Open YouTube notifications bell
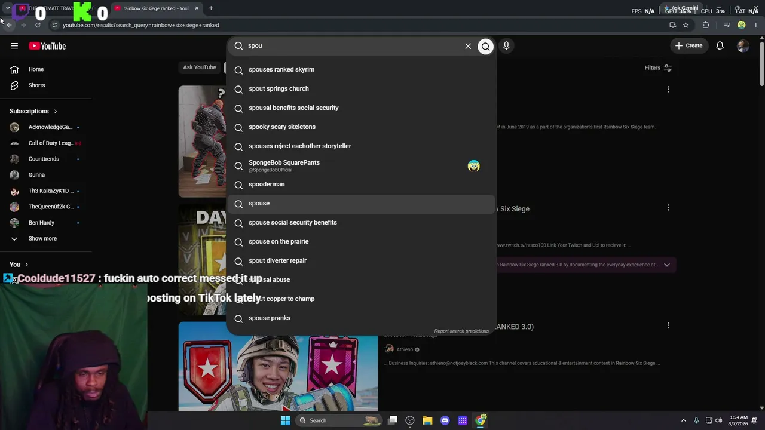 tap(720, 46)
